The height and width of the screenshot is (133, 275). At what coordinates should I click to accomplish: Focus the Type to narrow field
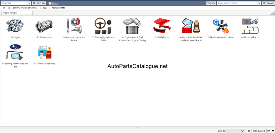click(x=17, y=13)
